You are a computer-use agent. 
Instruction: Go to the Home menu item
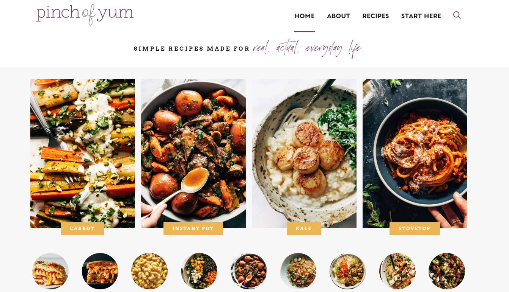[305, 16]
